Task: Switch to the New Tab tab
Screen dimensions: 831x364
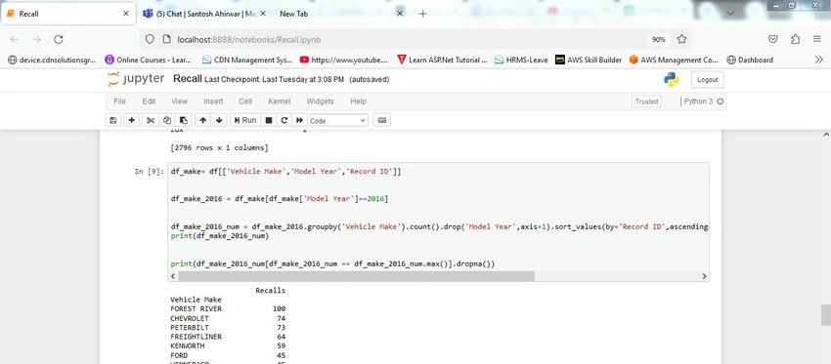Action: point(339,14)
